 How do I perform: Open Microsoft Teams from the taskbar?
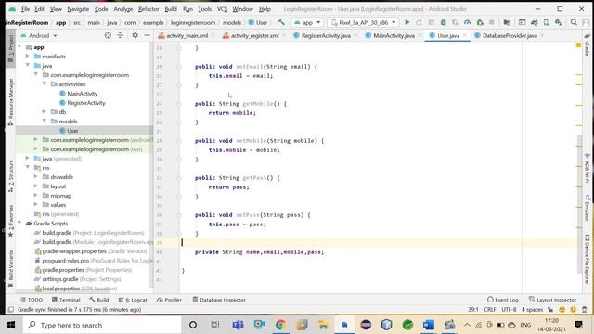click(238, 325)
